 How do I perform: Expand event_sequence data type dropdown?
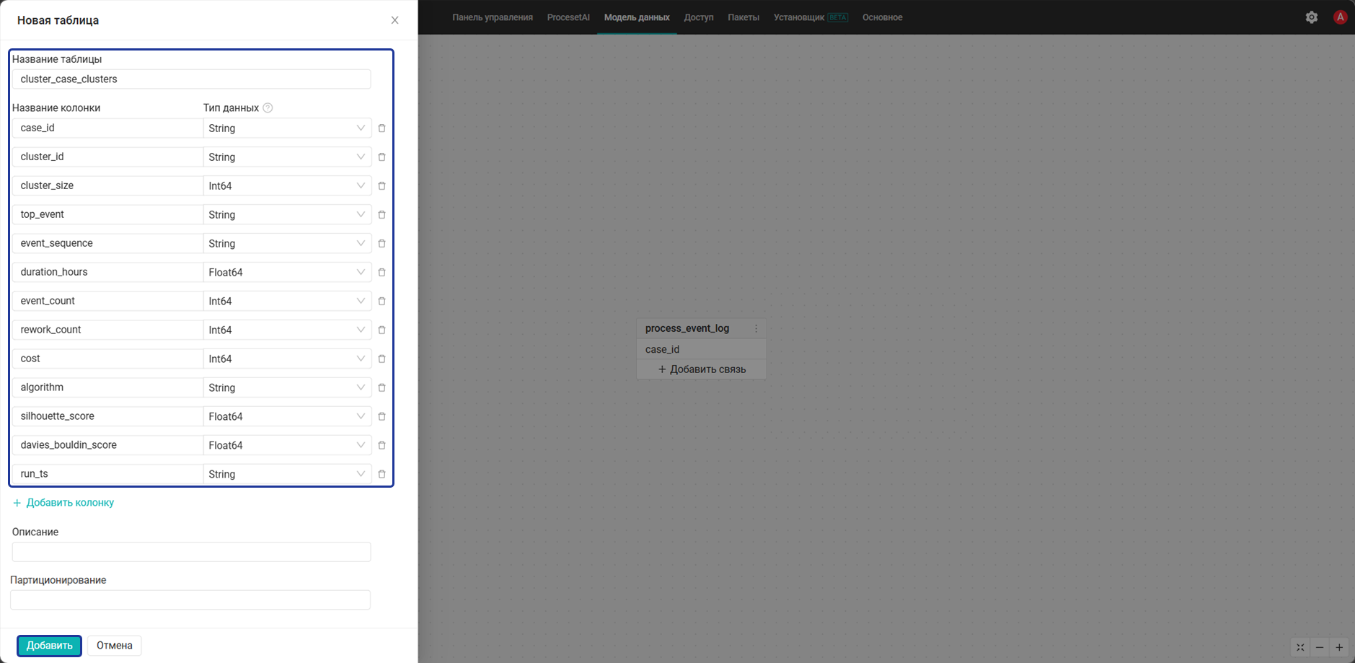pyautogui.click(x=287, y=244)
